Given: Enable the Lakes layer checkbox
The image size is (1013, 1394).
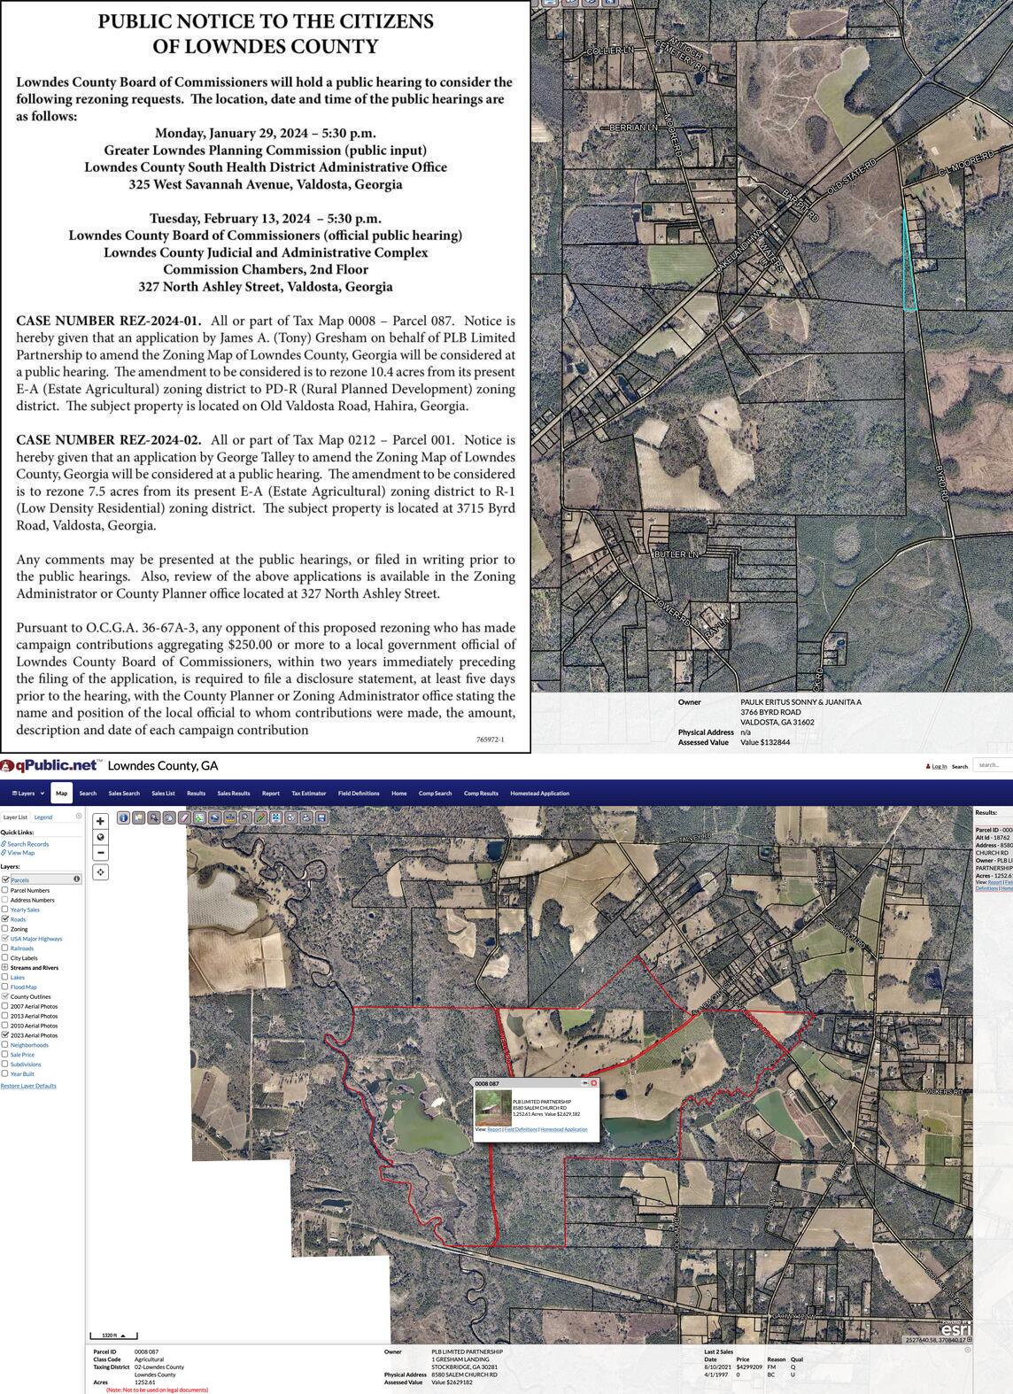Looking at the screenshot, I should point(5,977).
